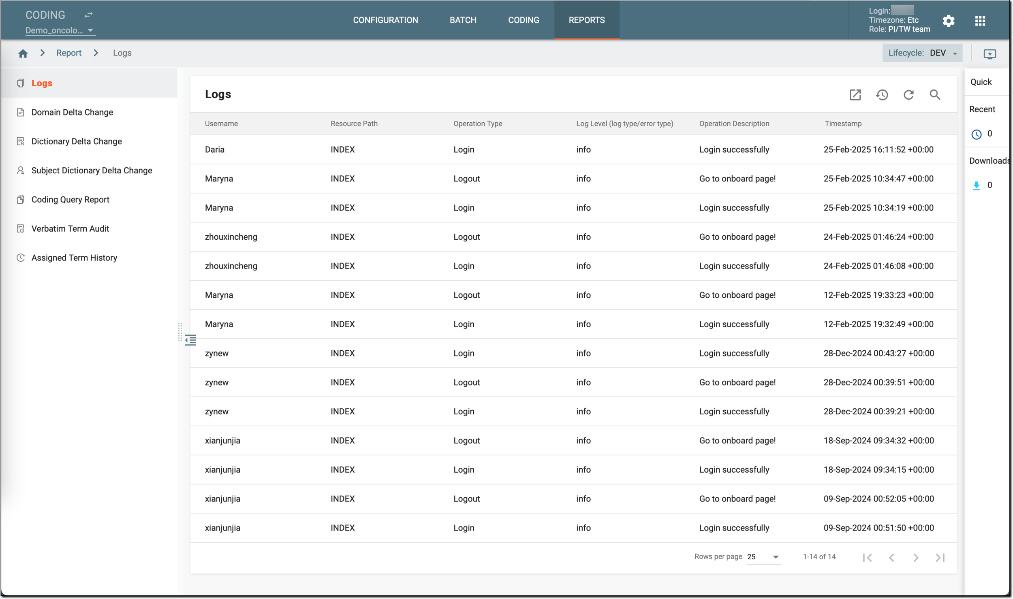This screenshot has height=599, width=1013.
Task: Select the REPORTS tab
Action: point(586,20)
